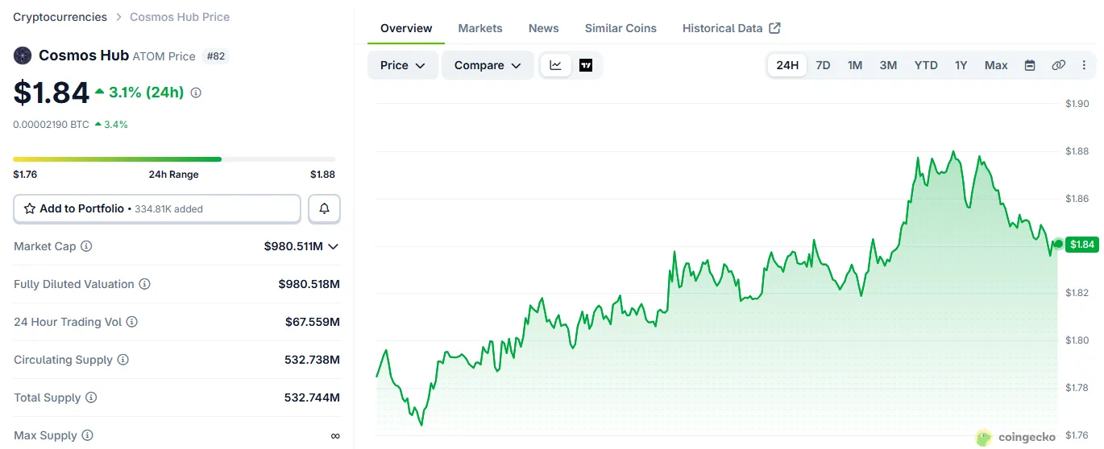Open the 24h change info icon
Viewport: 1104px width, 449px height.
[196, 93]
